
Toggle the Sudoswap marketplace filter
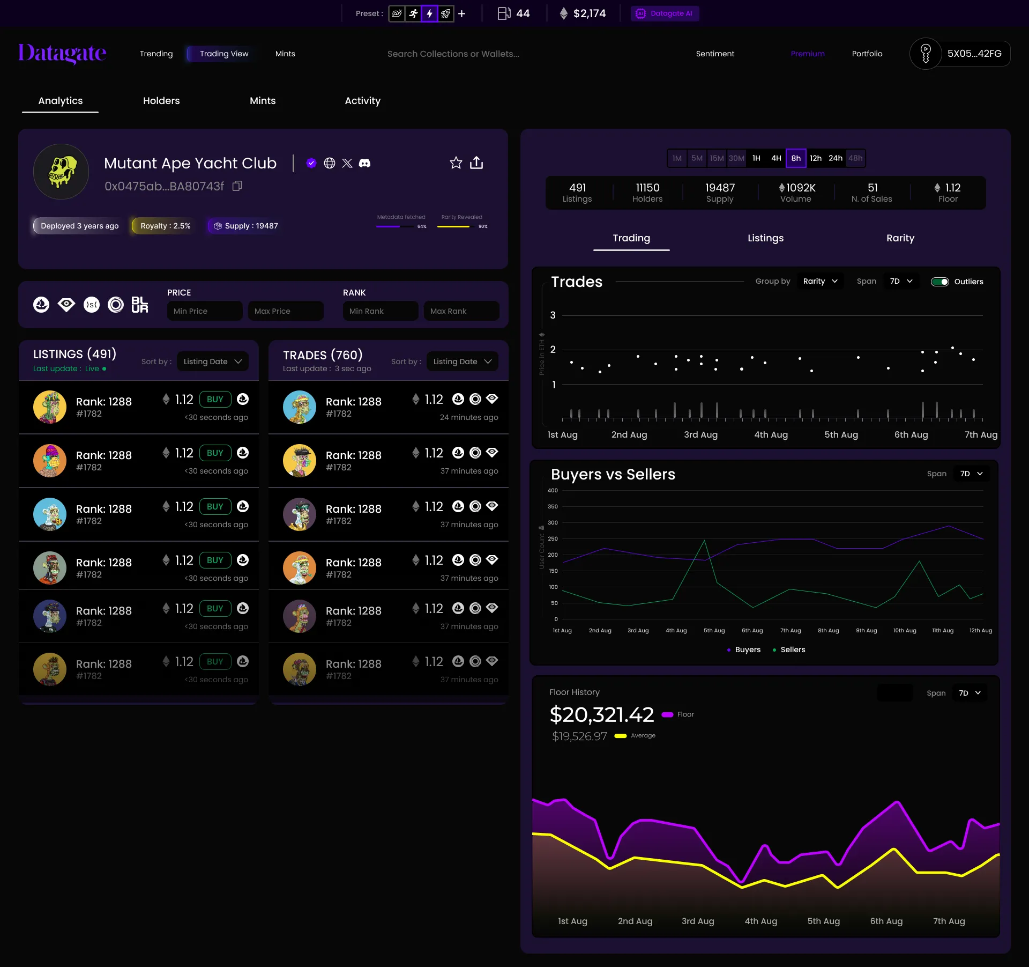point(92,305)
